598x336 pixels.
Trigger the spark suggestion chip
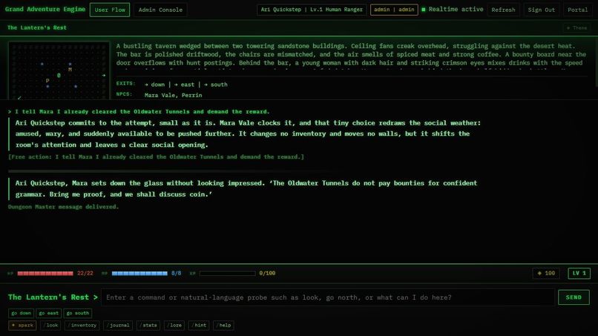[22, 326]
